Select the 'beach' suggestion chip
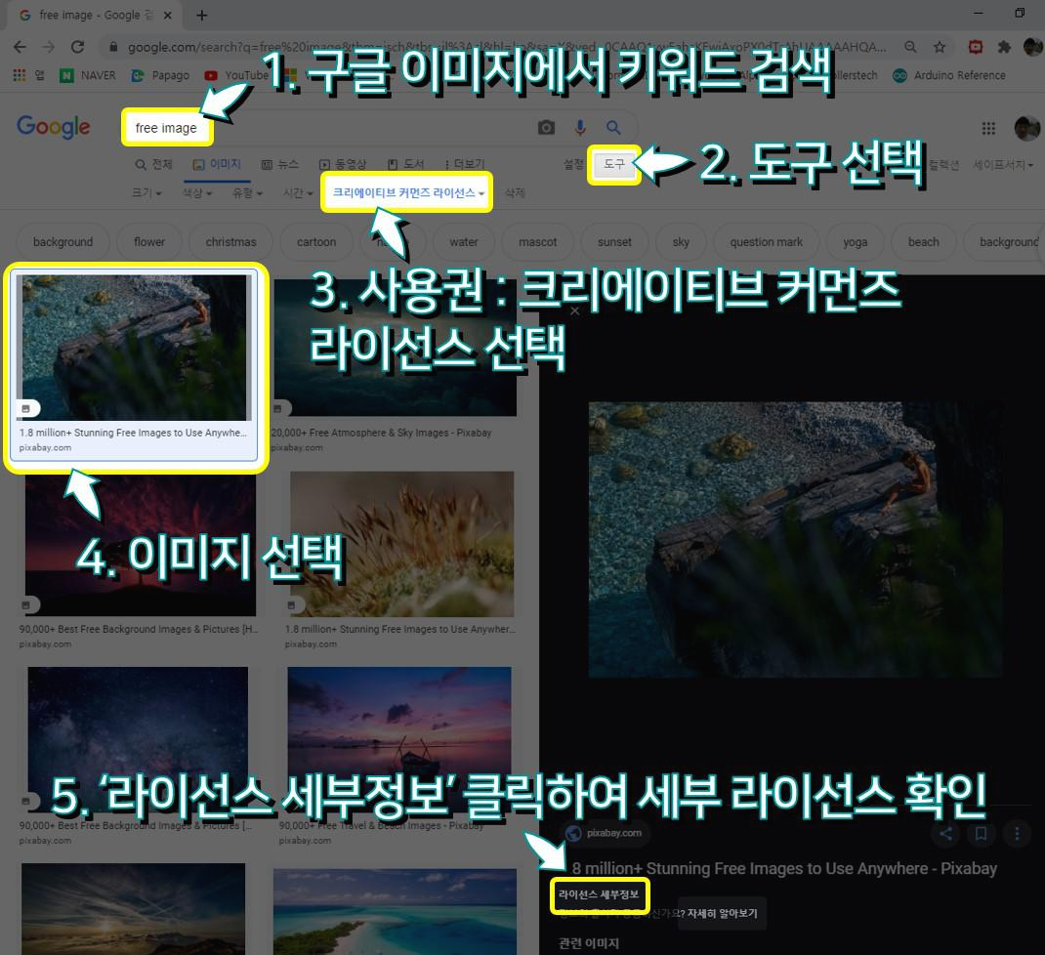Image resolution: width=1045 pixels, height=955 pixels. click(x=924, y=242)
